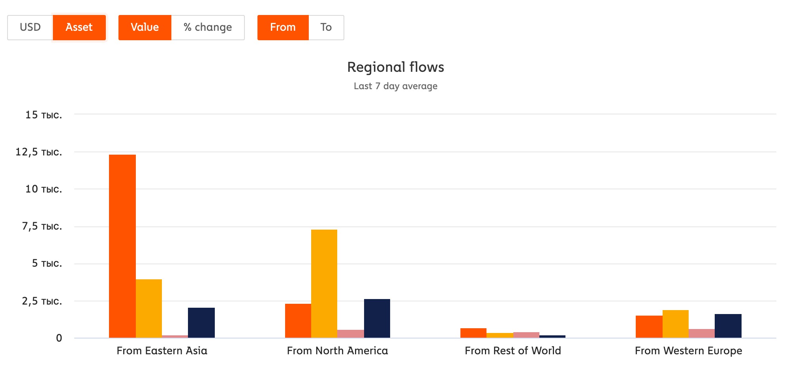Viewport: 785px width, 374px height.
Task: Click the navy bar for Eastern Asia
Action: tap(201, 323)
